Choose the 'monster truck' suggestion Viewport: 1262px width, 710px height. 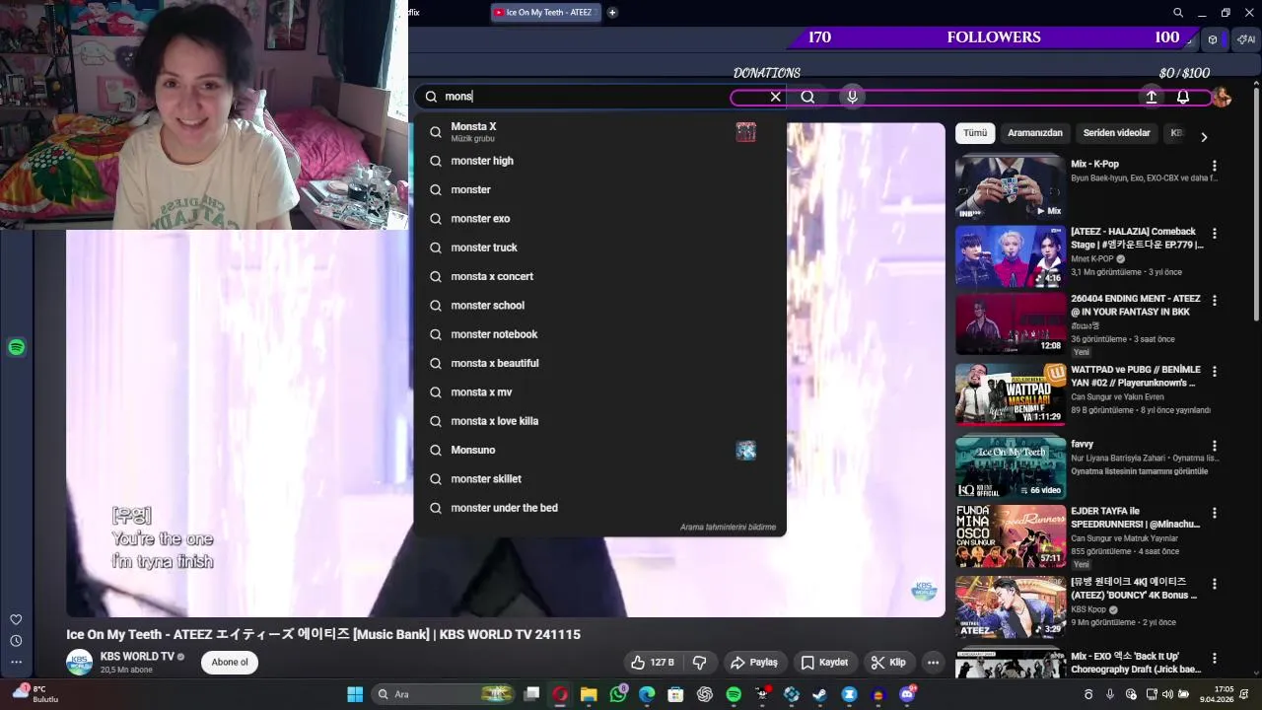(x=599, y=248)
